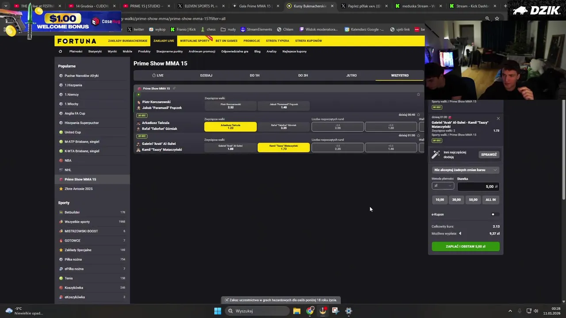The height and width of the screenshot is (318, 566).
Task: Open NBA from the popular list
Action: (x=92, y=160)
